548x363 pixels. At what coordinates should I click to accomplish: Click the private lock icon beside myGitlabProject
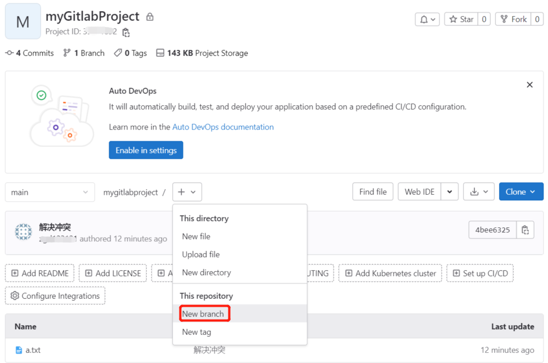click(x=150, y=17)
